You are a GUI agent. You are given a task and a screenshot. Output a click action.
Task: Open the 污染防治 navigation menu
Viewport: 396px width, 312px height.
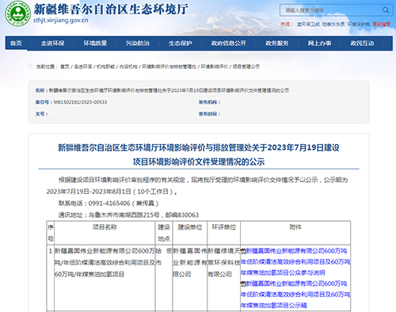coord(138,44)
